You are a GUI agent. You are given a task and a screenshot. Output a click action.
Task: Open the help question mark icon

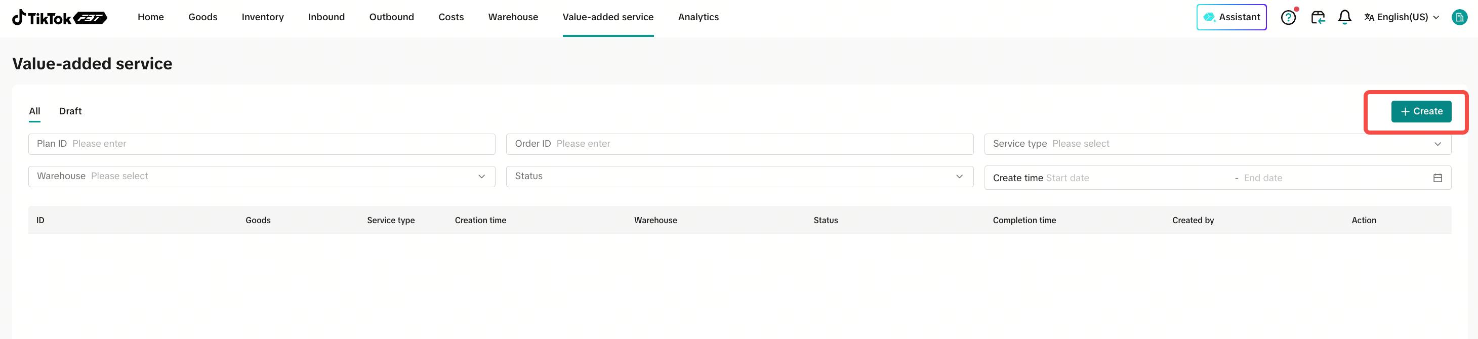coord(1288,17)
